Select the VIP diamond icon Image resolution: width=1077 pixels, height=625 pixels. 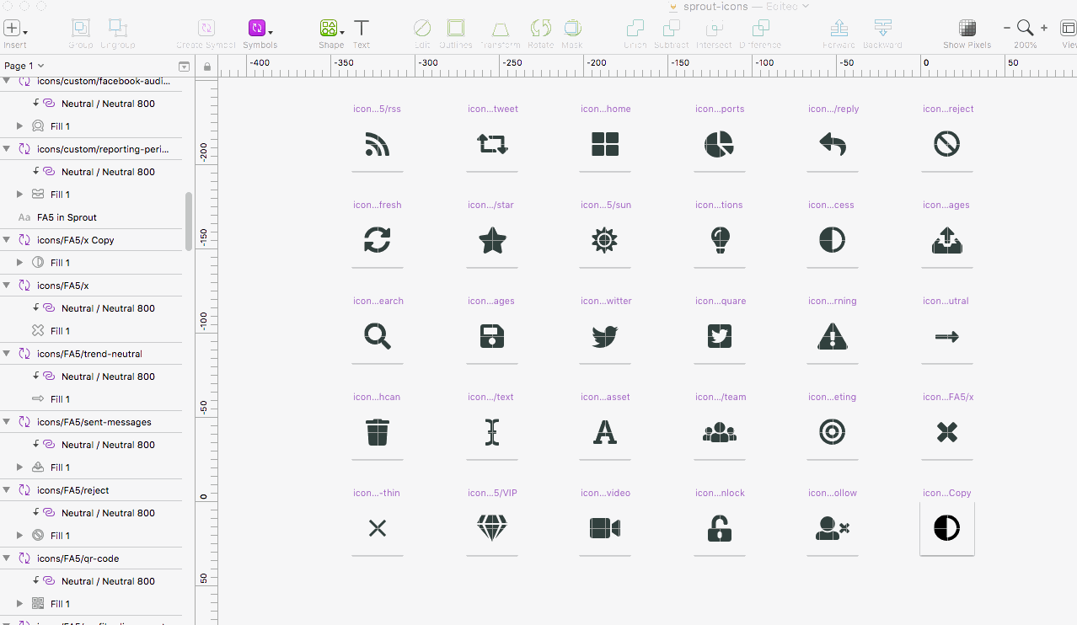(492, 528)
